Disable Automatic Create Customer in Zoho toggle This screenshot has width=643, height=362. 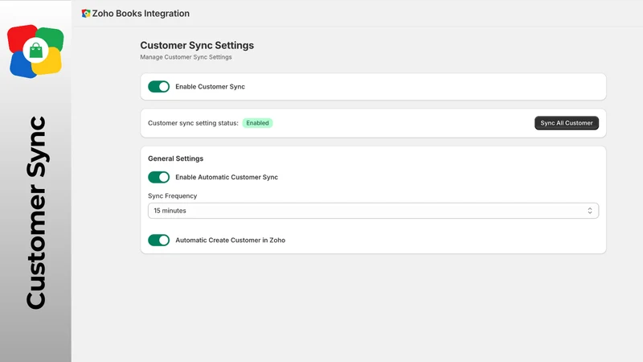pos(158,240)
